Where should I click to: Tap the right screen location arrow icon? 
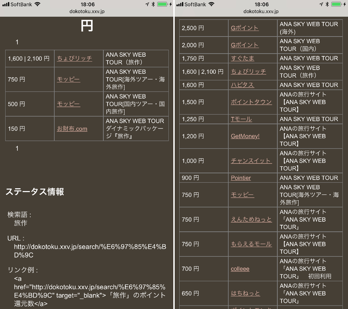(x=321, y=4)
